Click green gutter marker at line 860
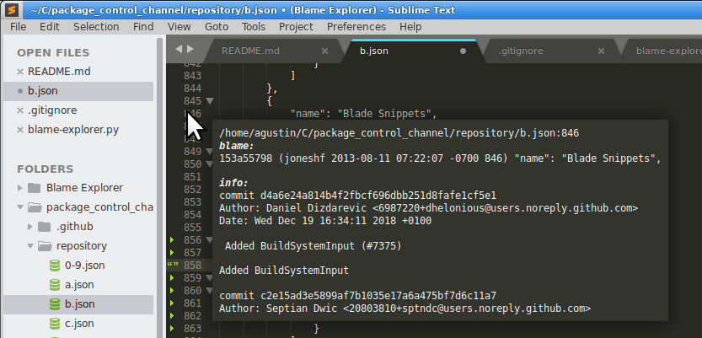 pos(172,291)
